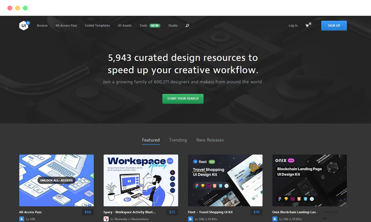Click the START YOUR SEARCH button
This screenshot has height=222, width=371.
[183, 99]
